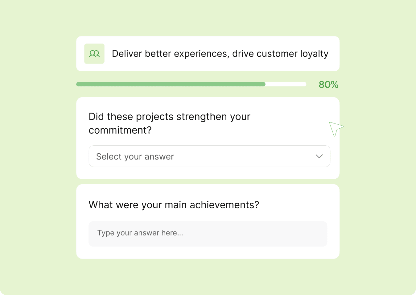Click the "What were your main achievements?" question
The image size is (416, 295).
pos(174,205)
